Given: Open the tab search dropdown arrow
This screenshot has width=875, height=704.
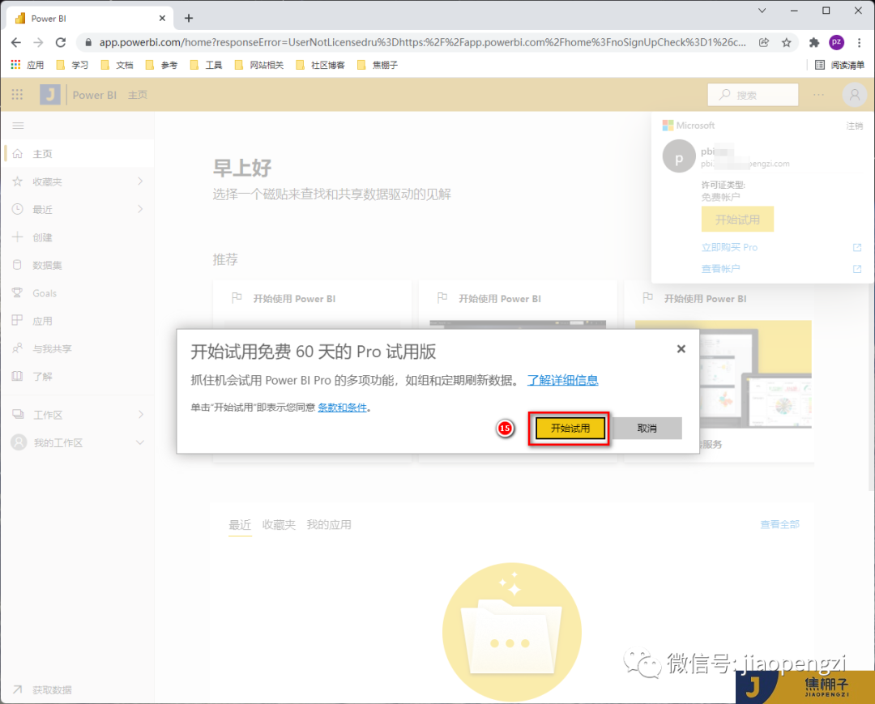Looking at the screenshot, I should click(762, 11).
